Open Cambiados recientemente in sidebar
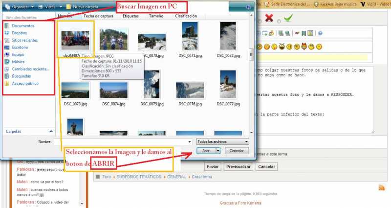Image resolution: width=391 pixels, height=208 pixels. coord(30,69)
